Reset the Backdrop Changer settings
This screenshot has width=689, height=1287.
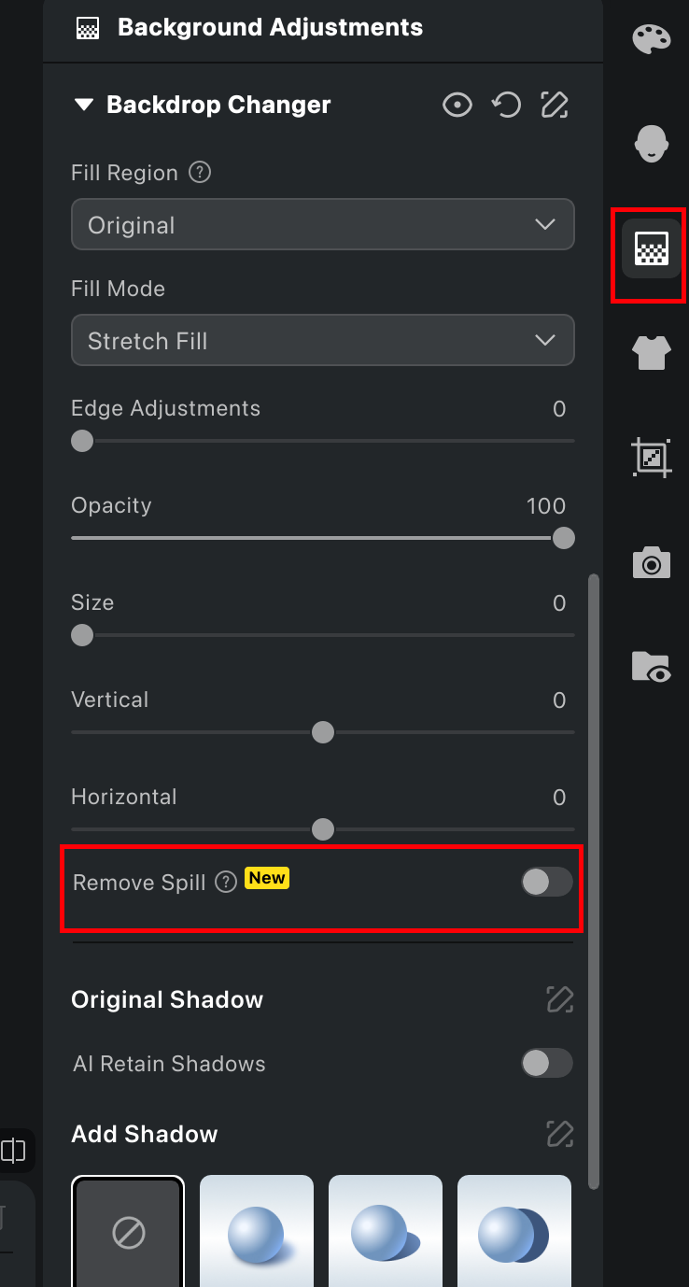(506, 105)
